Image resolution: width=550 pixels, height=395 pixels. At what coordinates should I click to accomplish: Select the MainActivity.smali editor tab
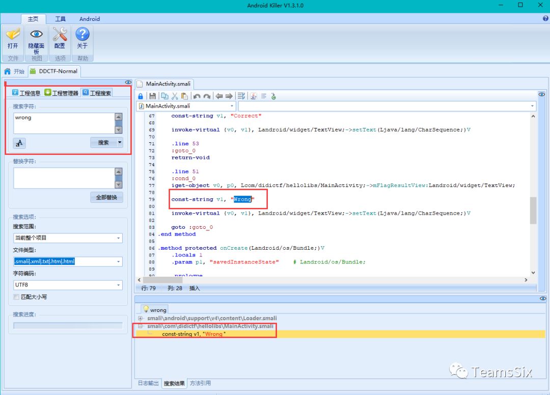164,84
